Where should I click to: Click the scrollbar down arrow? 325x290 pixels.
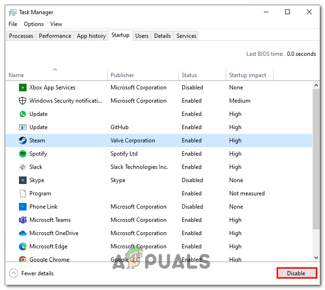click(x=316, y=258)
